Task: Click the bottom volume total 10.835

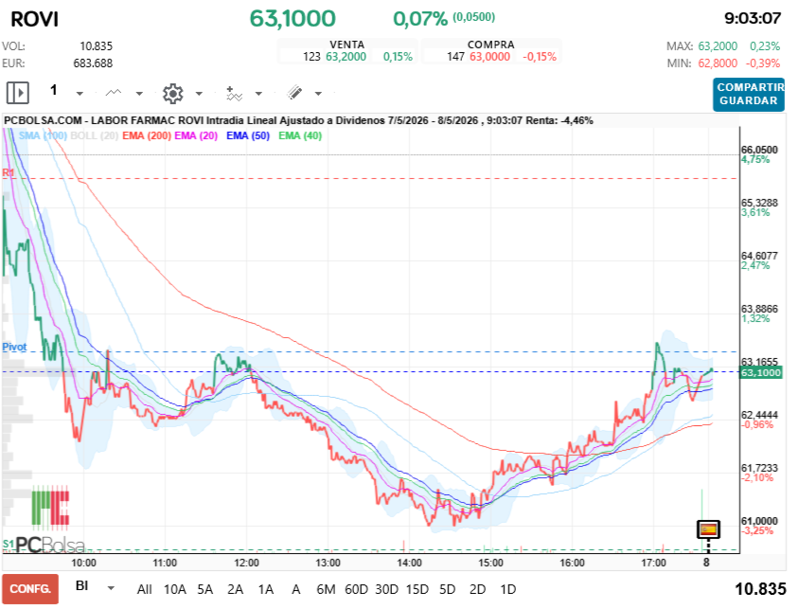Action: [x=760, y=589]
